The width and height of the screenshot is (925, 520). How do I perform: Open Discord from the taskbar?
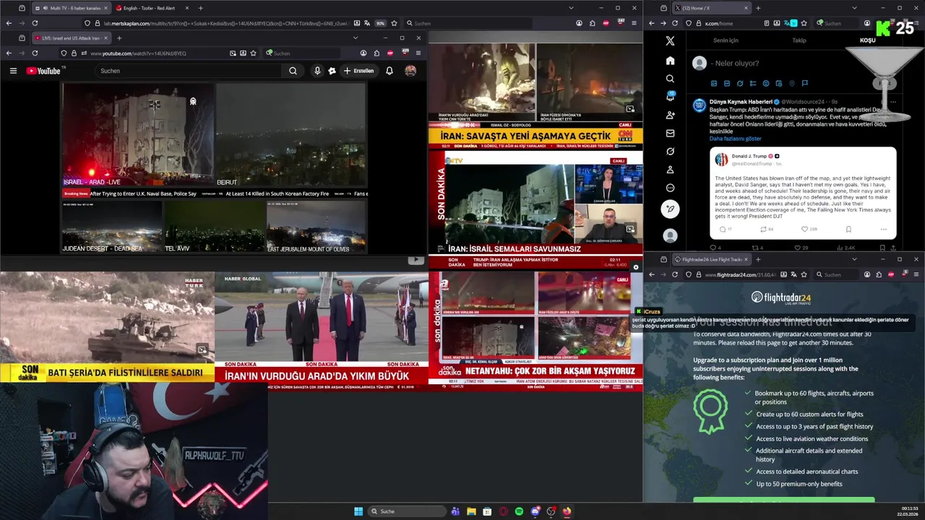tap(535, 511)
